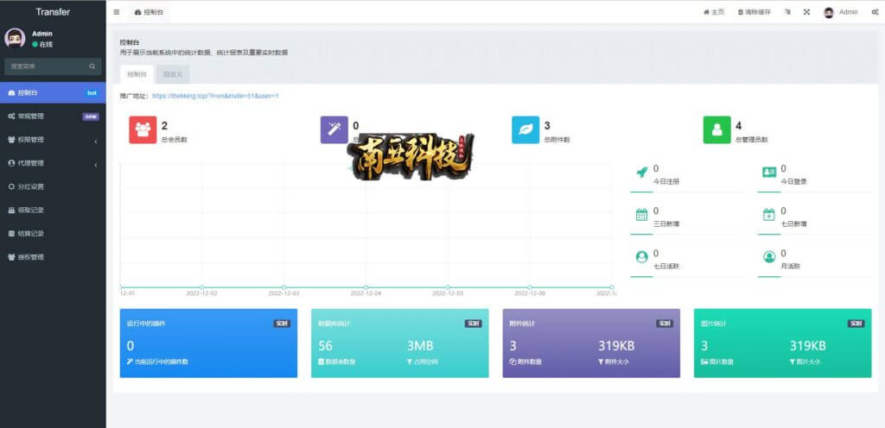This screenshot has height=428, width=885.
Task: Click the 运行中的插件 blue card title
Action: click(x=146, y=324)
